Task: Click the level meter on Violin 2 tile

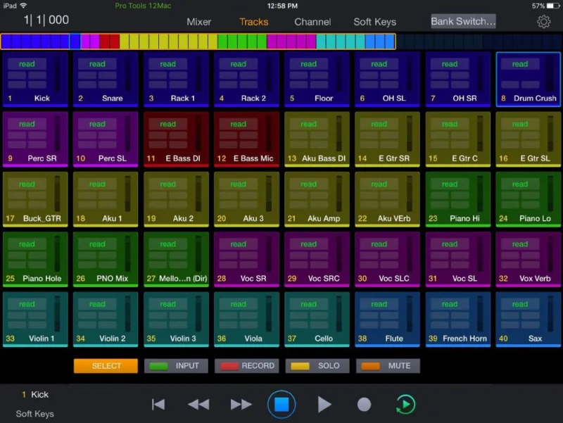Action: point(127,313)
